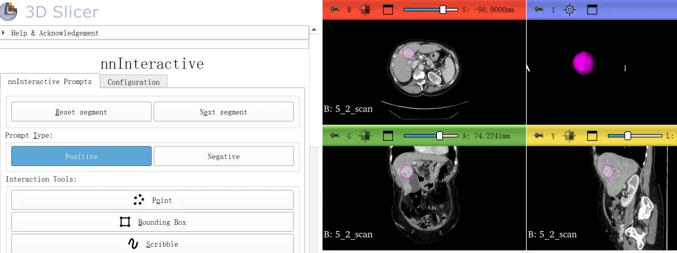Click the pin icon in 3D view
The width and height of the screenshot is (677, 253).
click(538, 9)
